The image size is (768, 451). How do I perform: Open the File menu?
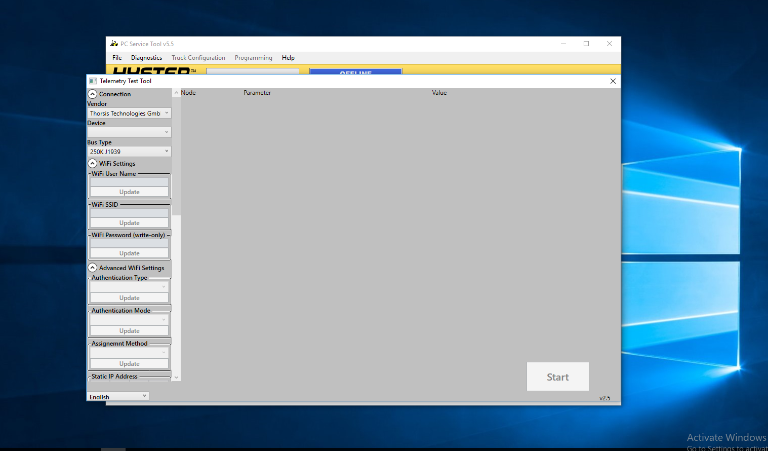click(116, 57)
